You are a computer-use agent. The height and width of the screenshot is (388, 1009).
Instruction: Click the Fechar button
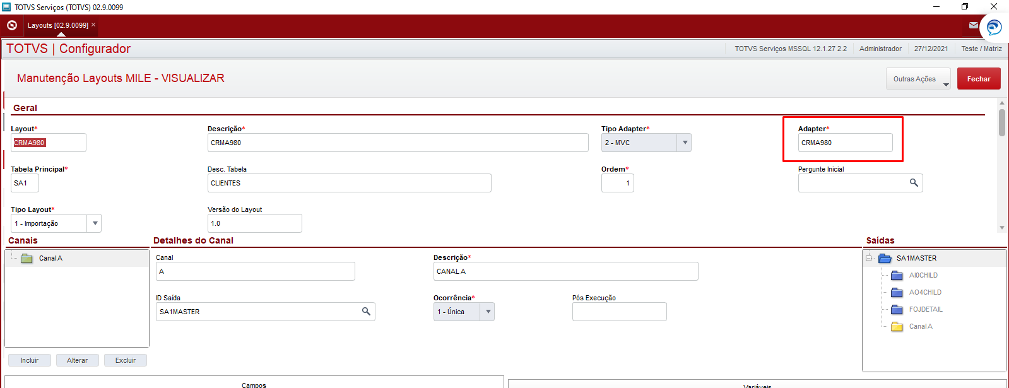click(979, 79)
